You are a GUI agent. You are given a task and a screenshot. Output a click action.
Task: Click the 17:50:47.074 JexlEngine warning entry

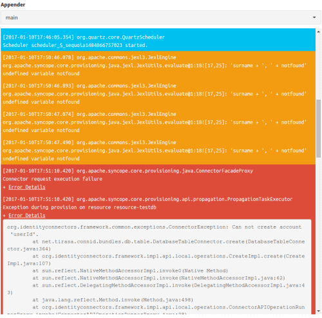tap(158, 122)
